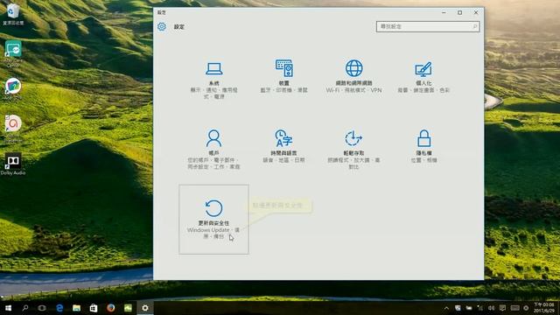
Task: Open the 裝置 (Devices) settings tile
Action: tap(283, 80)
